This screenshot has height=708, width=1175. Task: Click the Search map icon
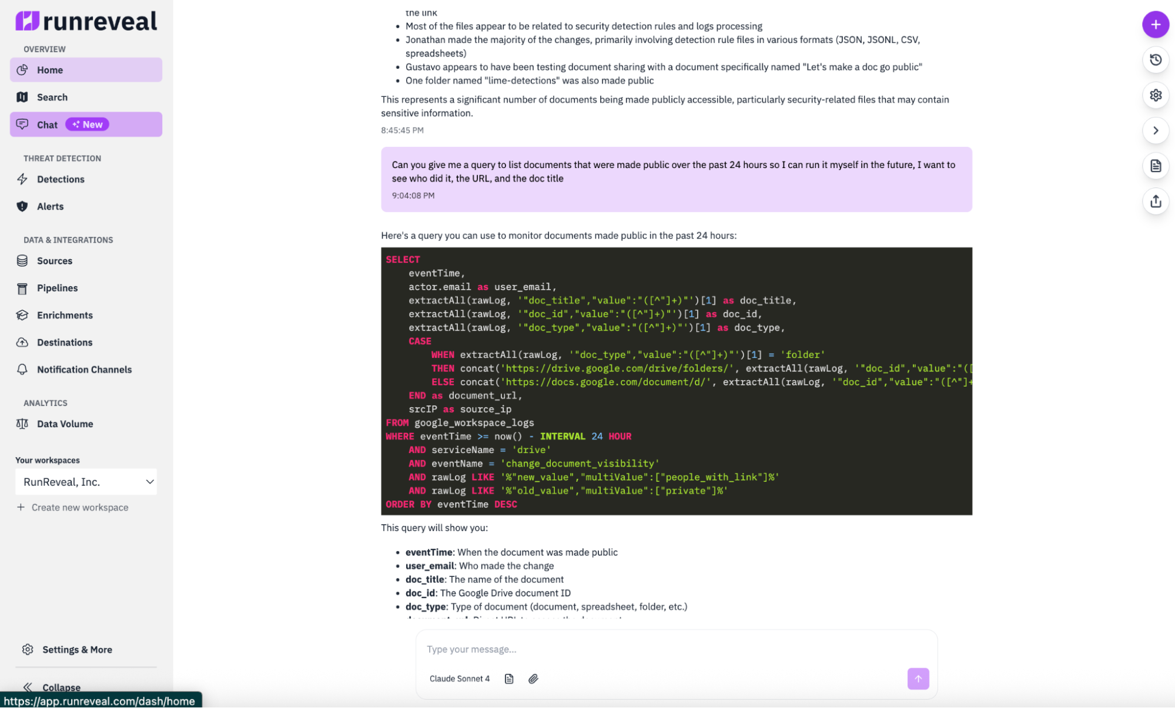[x=22, y=97]
